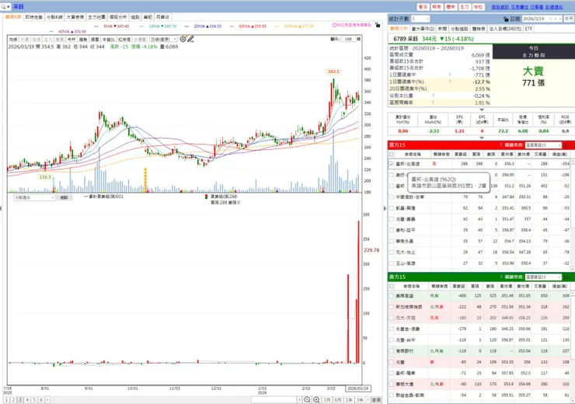Switch to the 即時走勢 tab
This screenshot has height=404, width=575.
click(x=33, y=17)
